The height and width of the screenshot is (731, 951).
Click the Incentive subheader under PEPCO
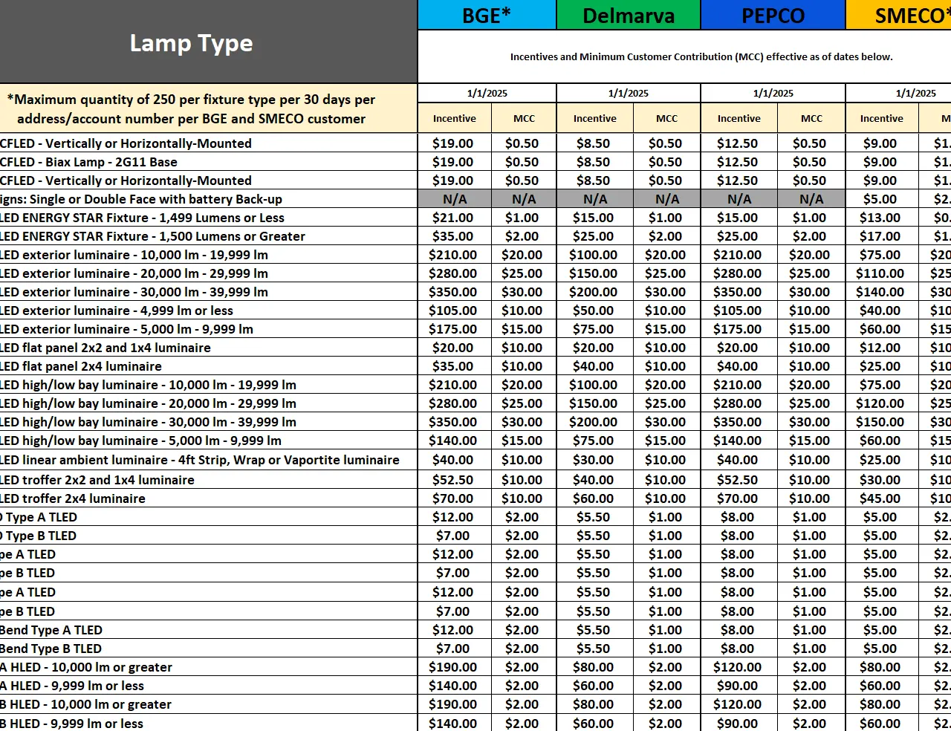point(739,118)
